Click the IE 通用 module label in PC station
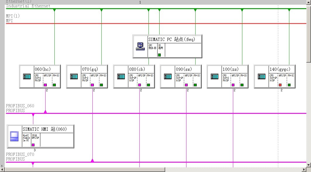Image resolution: width=311 pixels, height=172 pixels. tap(160, 47)
